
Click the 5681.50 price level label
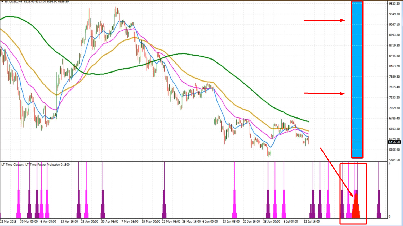(x=394, y=160)
